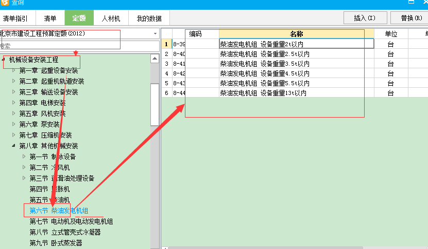
Task: Open the quota library dropdown arrow
Action: [x=155, y=33]
